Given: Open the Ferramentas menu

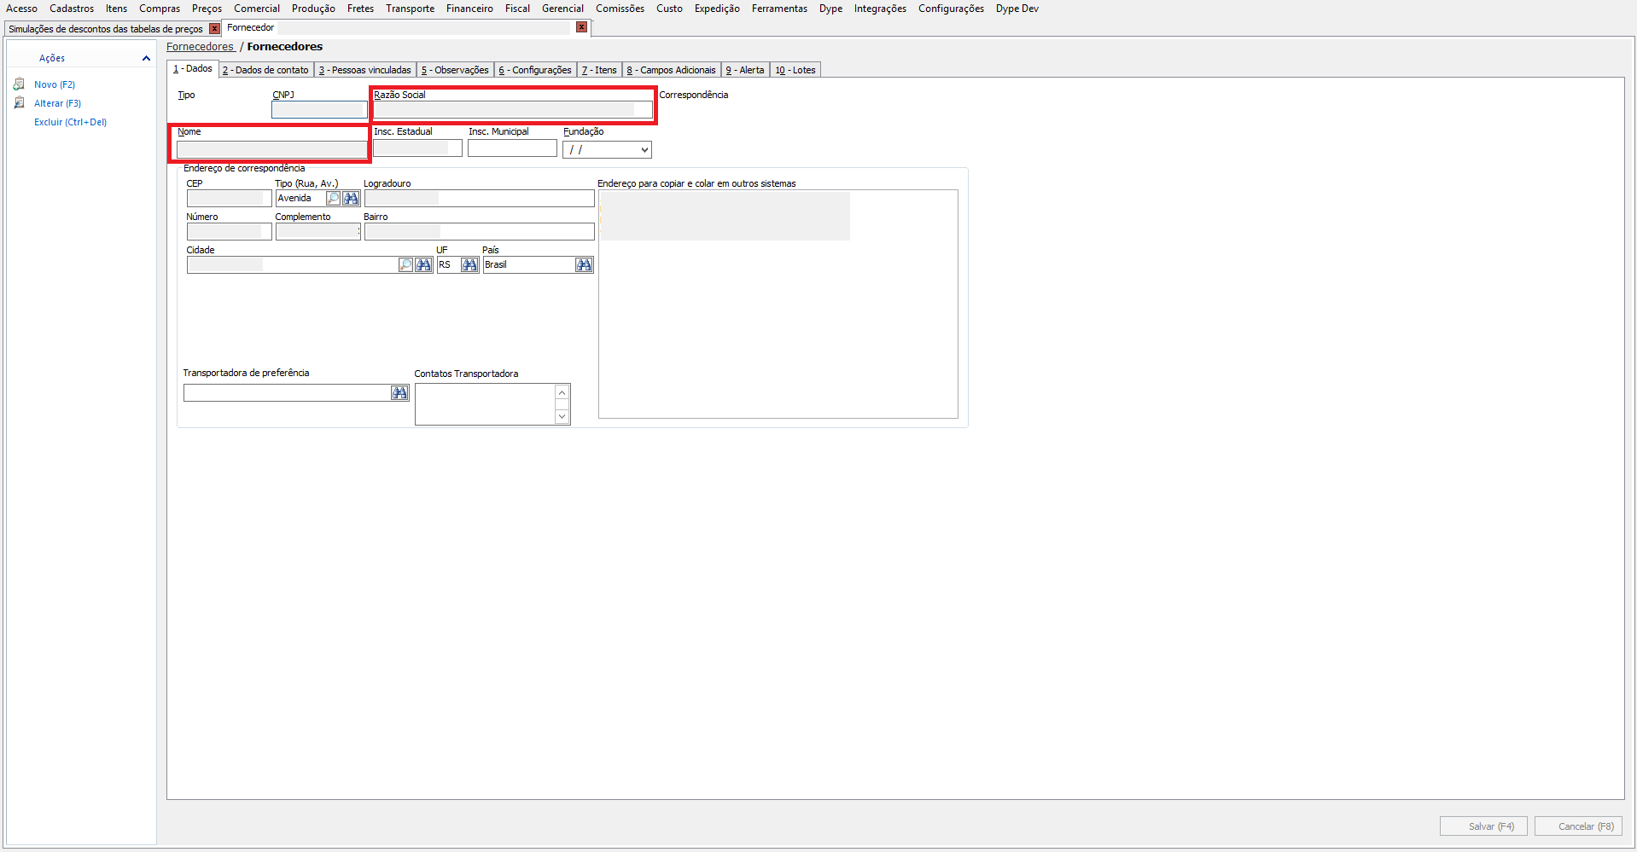Looking at the screenshot, I should coord(779,9).
